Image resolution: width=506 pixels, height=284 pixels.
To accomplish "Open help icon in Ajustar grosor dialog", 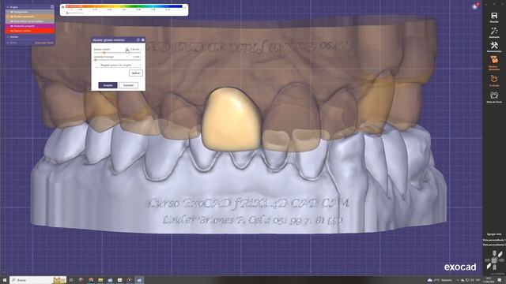I will pos(138,40).
